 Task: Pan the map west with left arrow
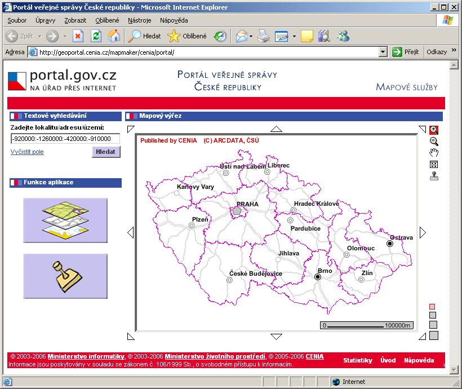point(131,232)
